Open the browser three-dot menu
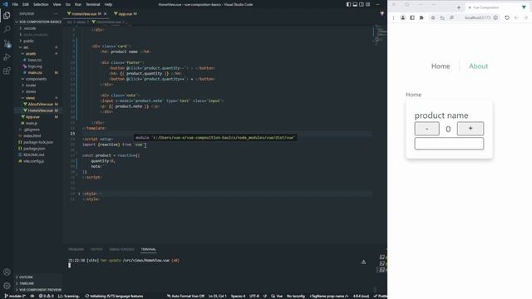The width and height of the screenshot is (532, 299). point(393,17)
